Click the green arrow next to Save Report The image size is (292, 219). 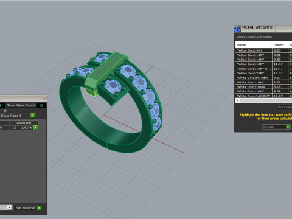pyautogui.click(x=33, y=116)
